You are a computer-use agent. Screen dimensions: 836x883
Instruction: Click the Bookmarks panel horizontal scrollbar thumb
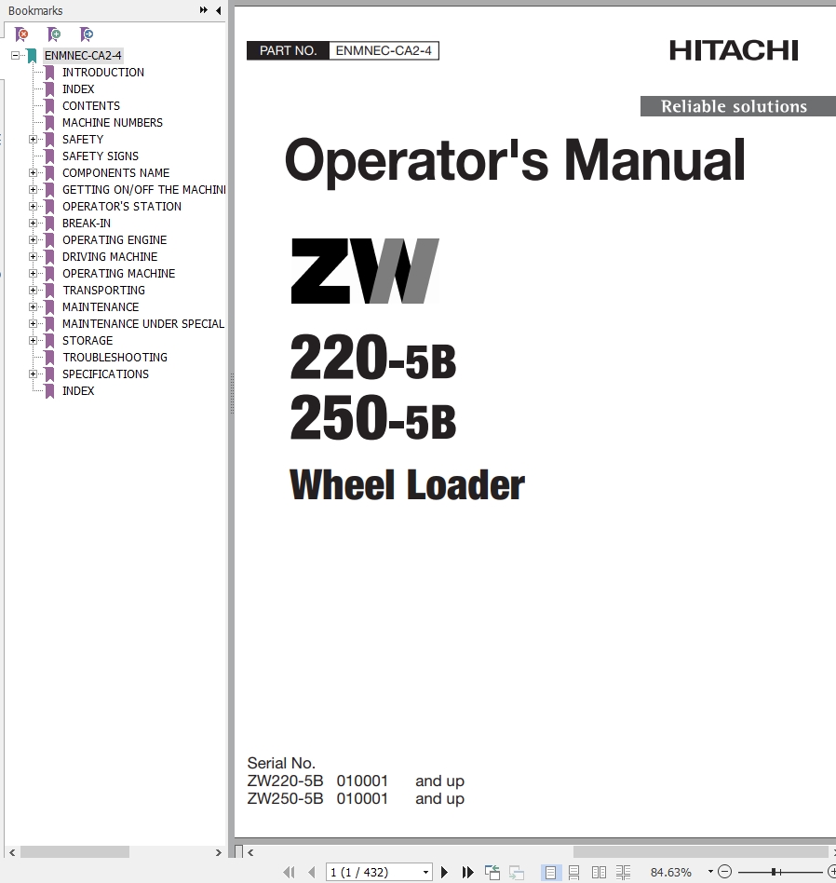74,852
